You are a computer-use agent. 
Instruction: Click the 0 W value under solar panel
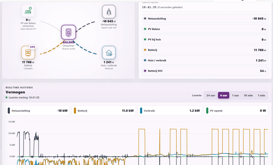coord(28,20)
